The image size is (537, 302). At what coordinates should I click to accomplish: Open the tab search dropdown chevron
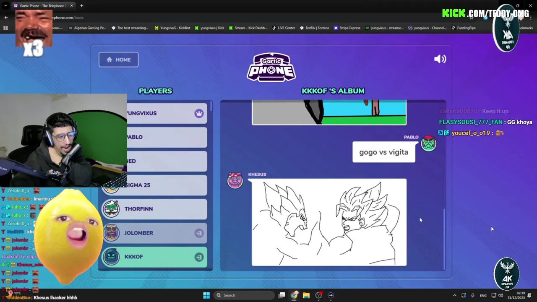(x=5, y=5)
